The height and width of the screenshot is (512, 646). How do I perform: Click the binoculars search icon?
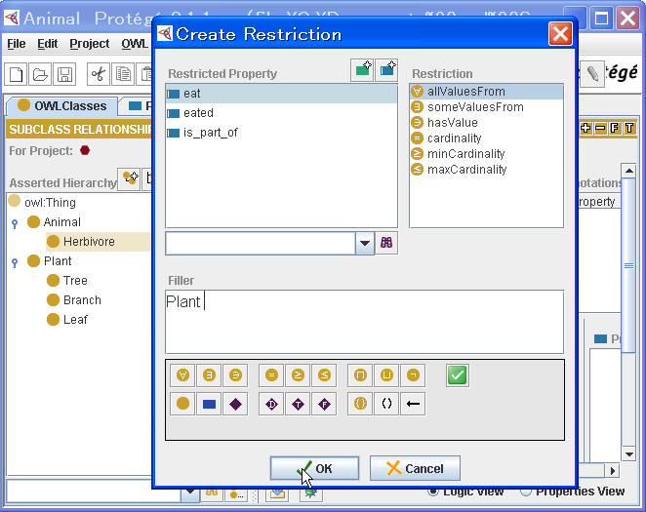[387, 243]
